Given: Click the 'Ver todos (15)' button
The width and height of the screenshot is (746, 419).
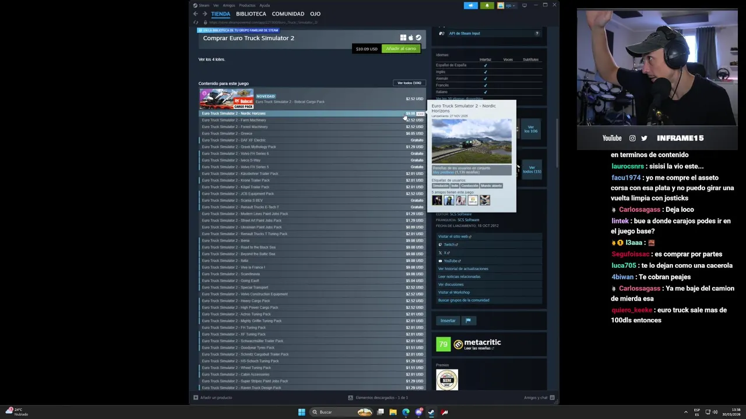Looking at the screenshot, I should tap(532, 169).
